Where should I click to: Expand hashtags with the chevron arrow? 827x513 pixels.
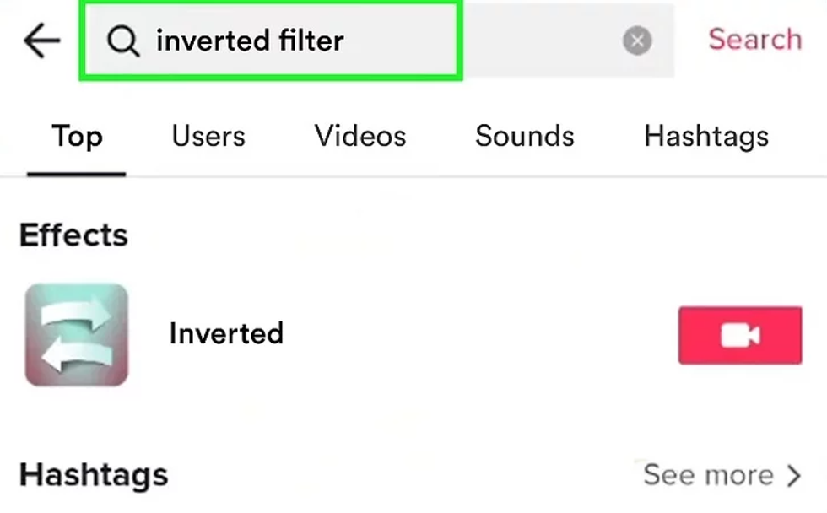pyautogui.click(x=793, y=476)
